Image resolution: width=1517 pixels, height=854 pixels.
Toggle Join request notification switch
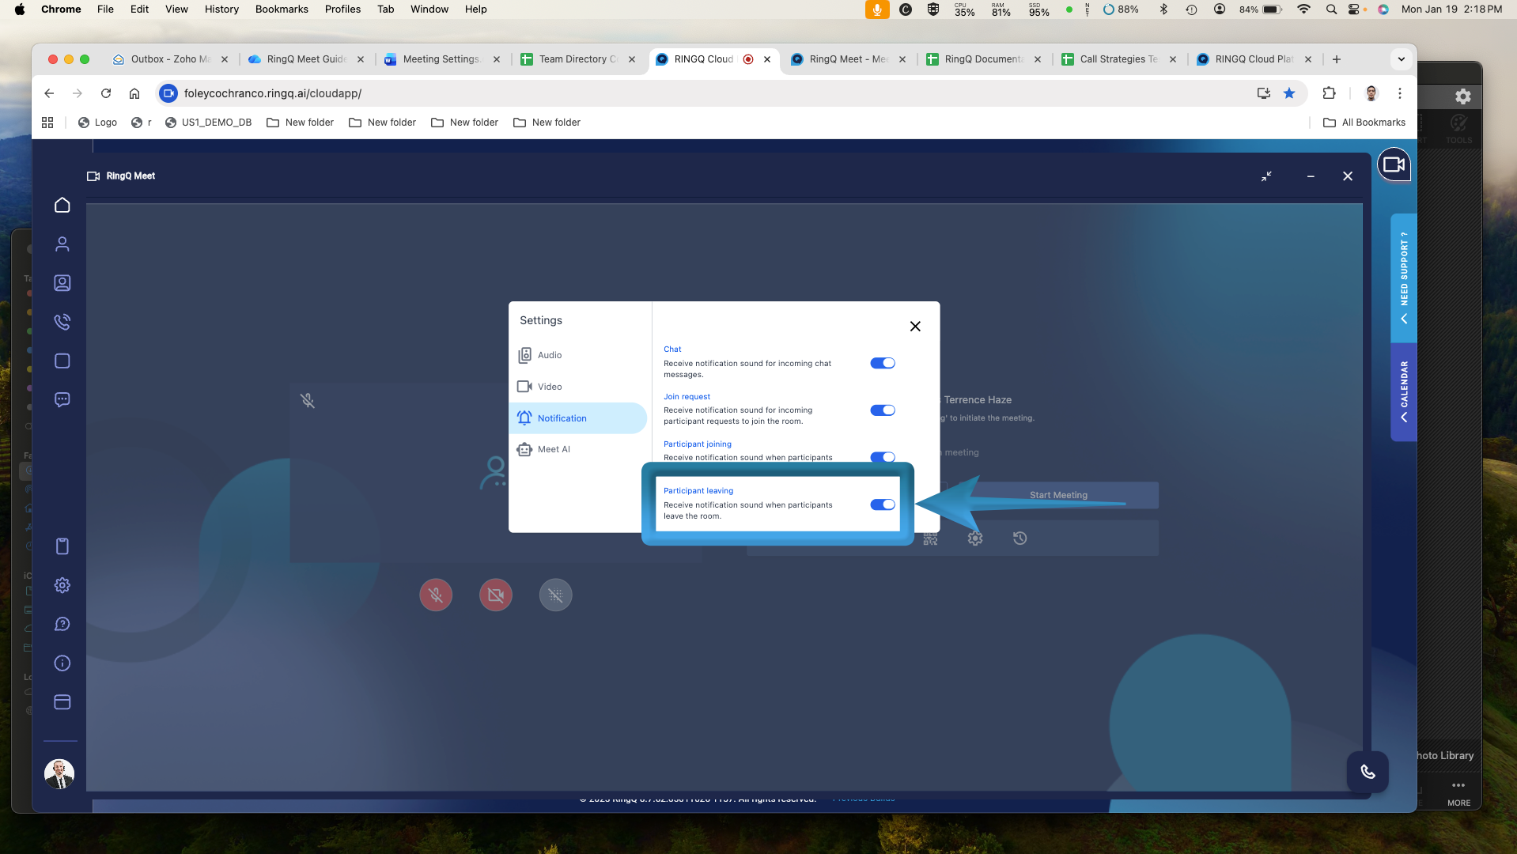[883, 410]
